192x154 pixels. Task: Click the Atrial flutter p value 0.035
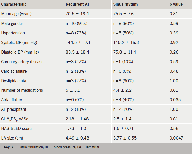click(x=175, y=100)
